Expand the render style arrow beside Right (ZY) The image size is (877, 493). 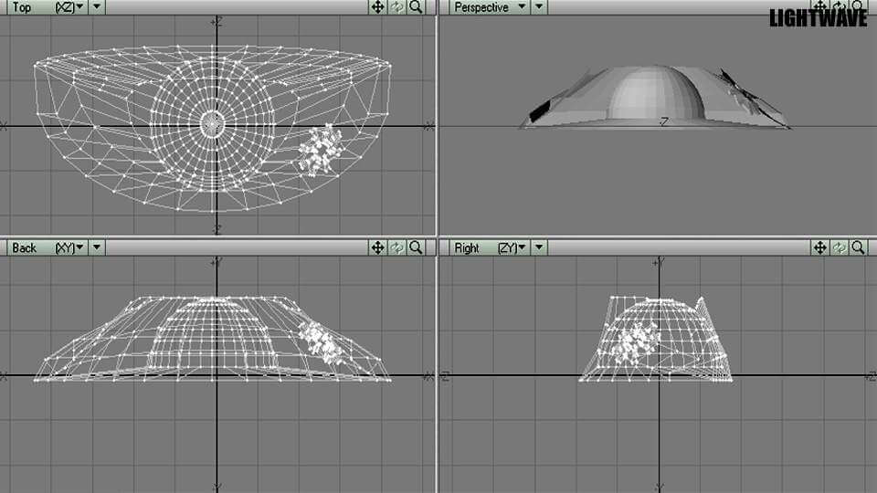(539, 247)
